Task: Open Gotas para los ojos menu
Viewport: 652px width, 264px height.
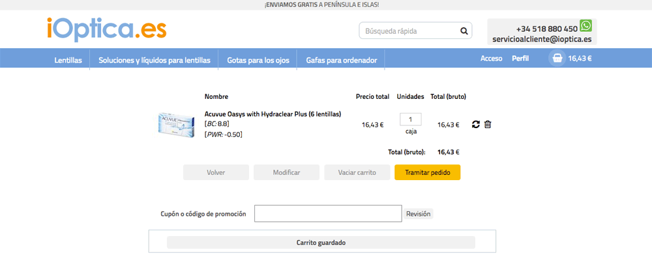Action: pyautogui.click(x=258, y=60)
